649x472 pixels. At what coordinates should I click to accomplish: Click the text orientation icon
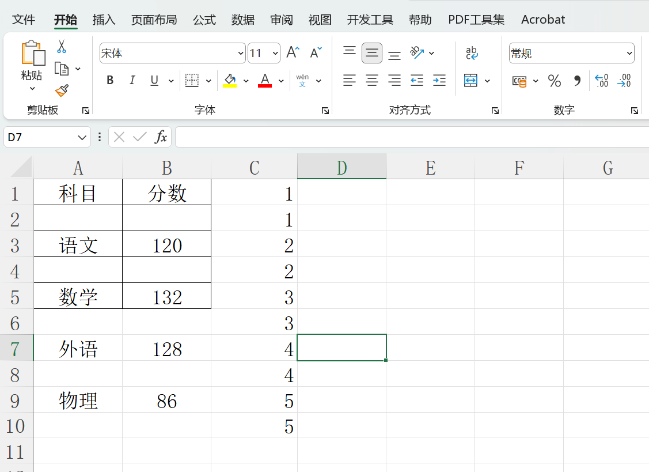point(417,52)
